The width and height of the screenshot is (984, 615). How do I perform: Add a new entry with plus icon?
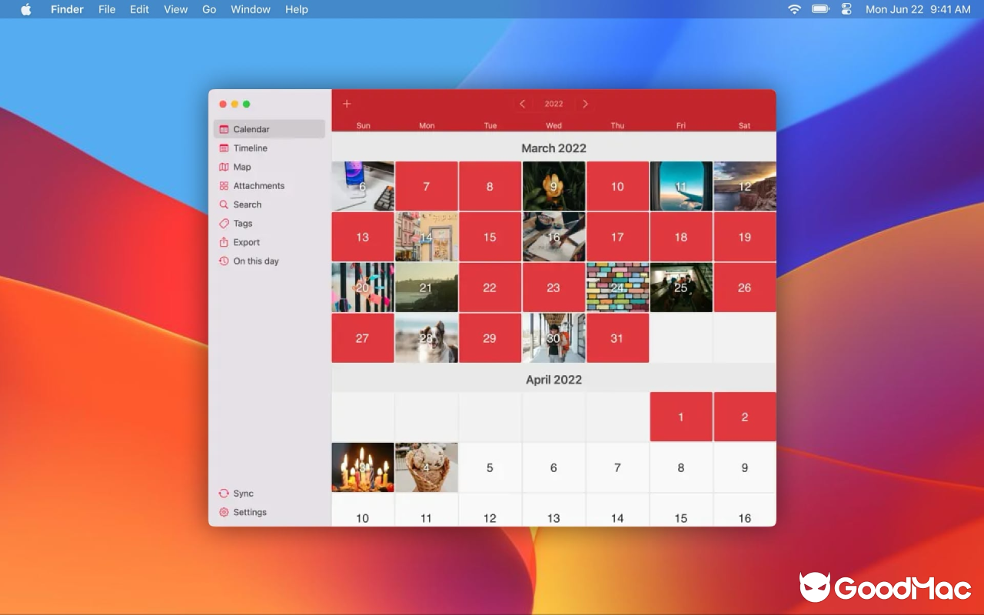[x=347, y=104]
